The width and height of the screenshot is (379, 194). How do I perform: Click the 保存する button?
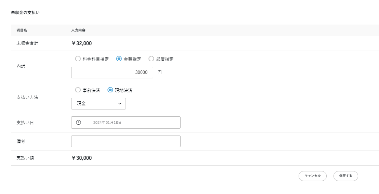point(345,176)
